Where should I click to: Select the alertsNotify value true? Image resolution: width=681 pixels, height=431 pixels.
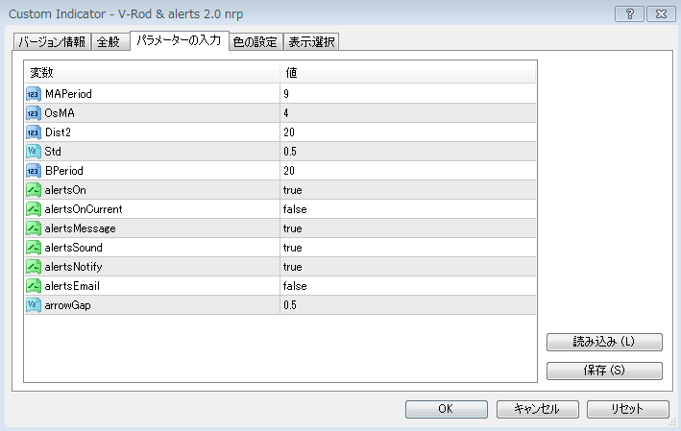coord(293,267)
